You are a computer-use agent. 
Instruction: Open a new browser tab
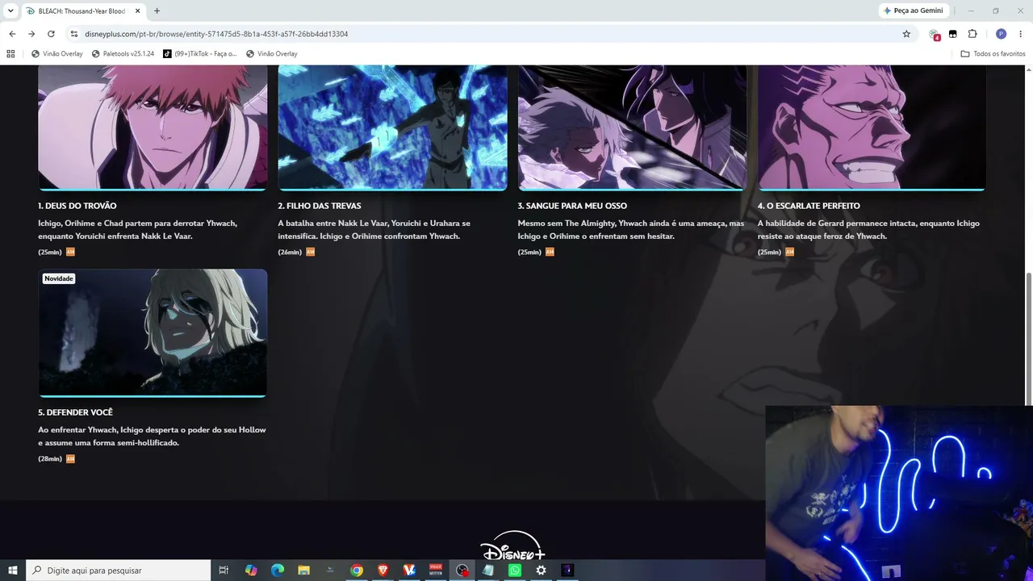[157, 11]
